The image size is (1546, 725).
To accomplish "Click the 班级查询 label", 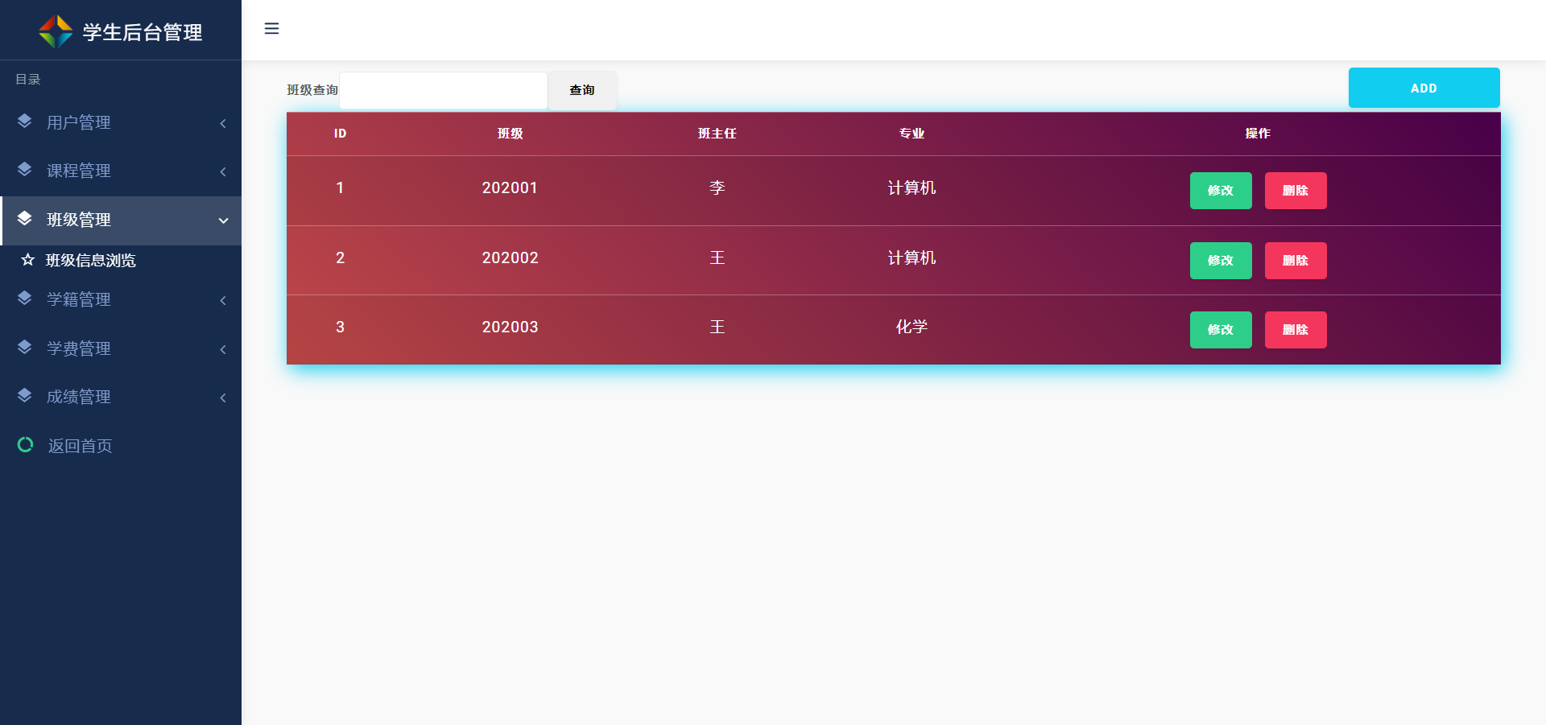I will pos(312,90).
